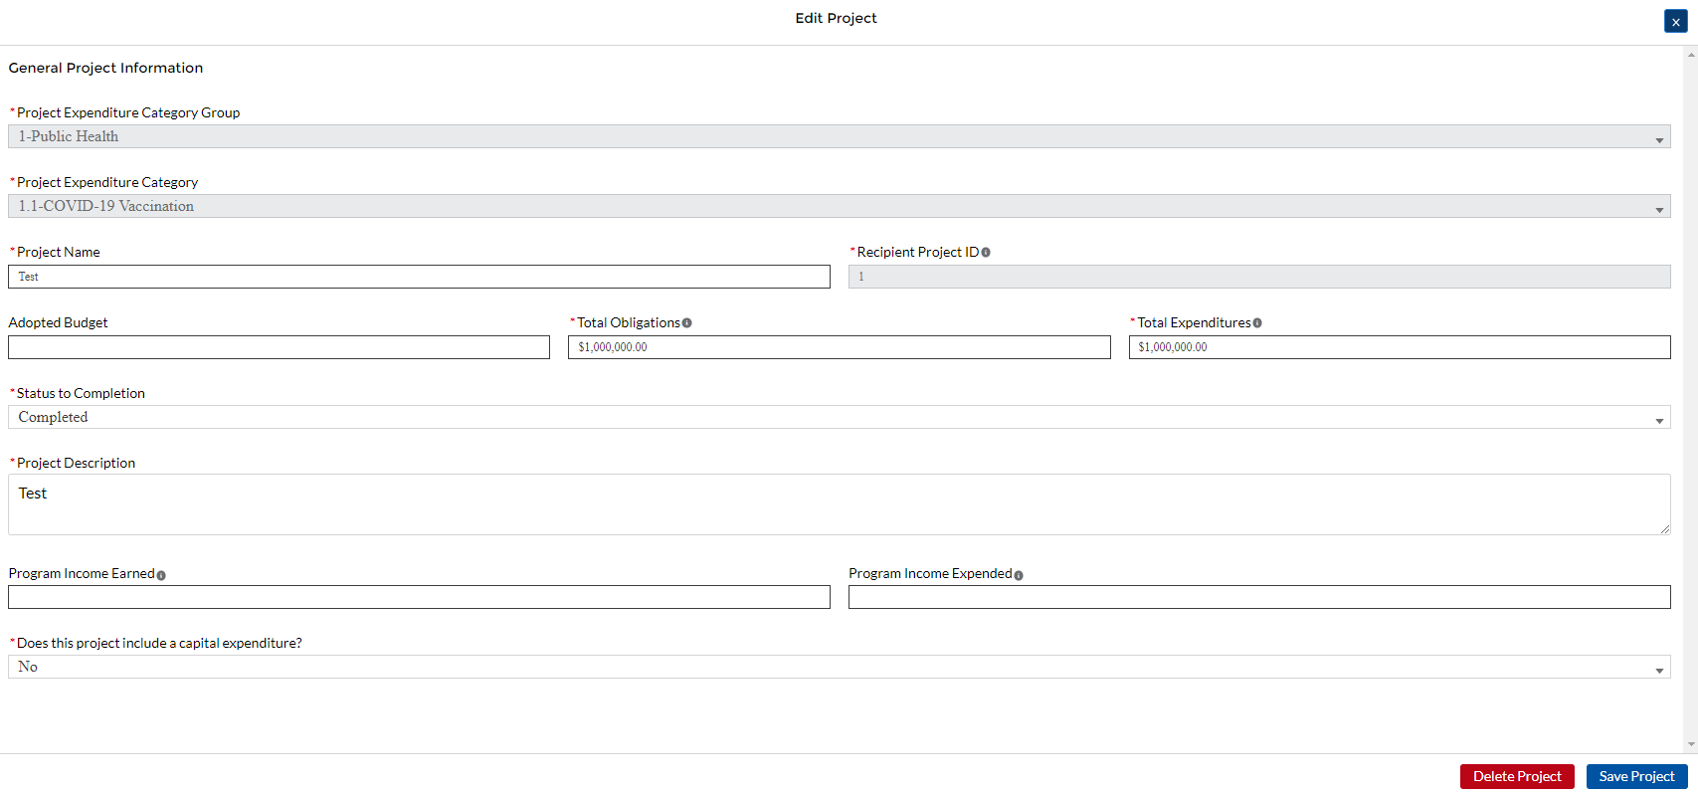Viewport: 1698px width, 795px height.
Task: Click Total Obligations info icon
Action: [x=686, y=323]
